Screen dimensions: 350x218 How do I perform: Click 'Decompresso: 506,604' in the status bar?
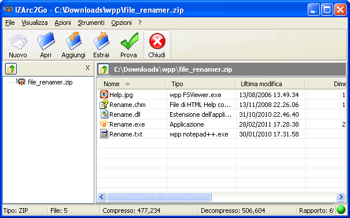233,210
